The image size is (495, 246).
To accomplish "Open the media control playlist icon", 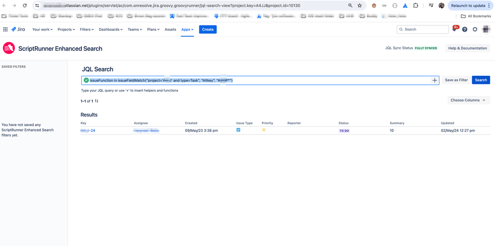I will tap(431, 5).
